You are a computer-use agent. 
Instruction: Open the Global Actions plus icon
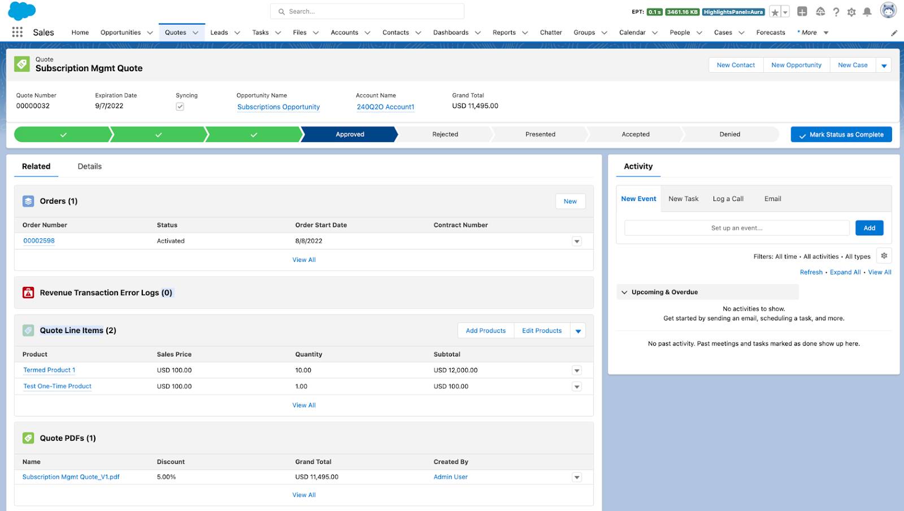coord(802,11)
